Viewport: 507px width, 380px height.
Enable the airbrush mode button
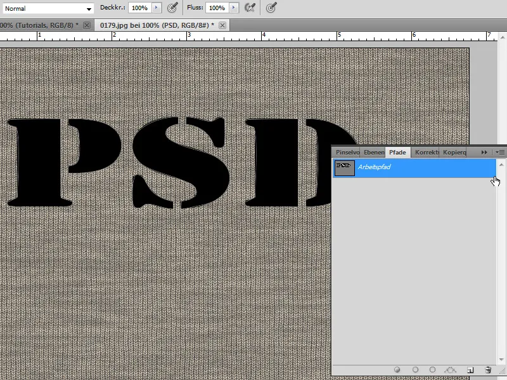click(x=250, y=8)
